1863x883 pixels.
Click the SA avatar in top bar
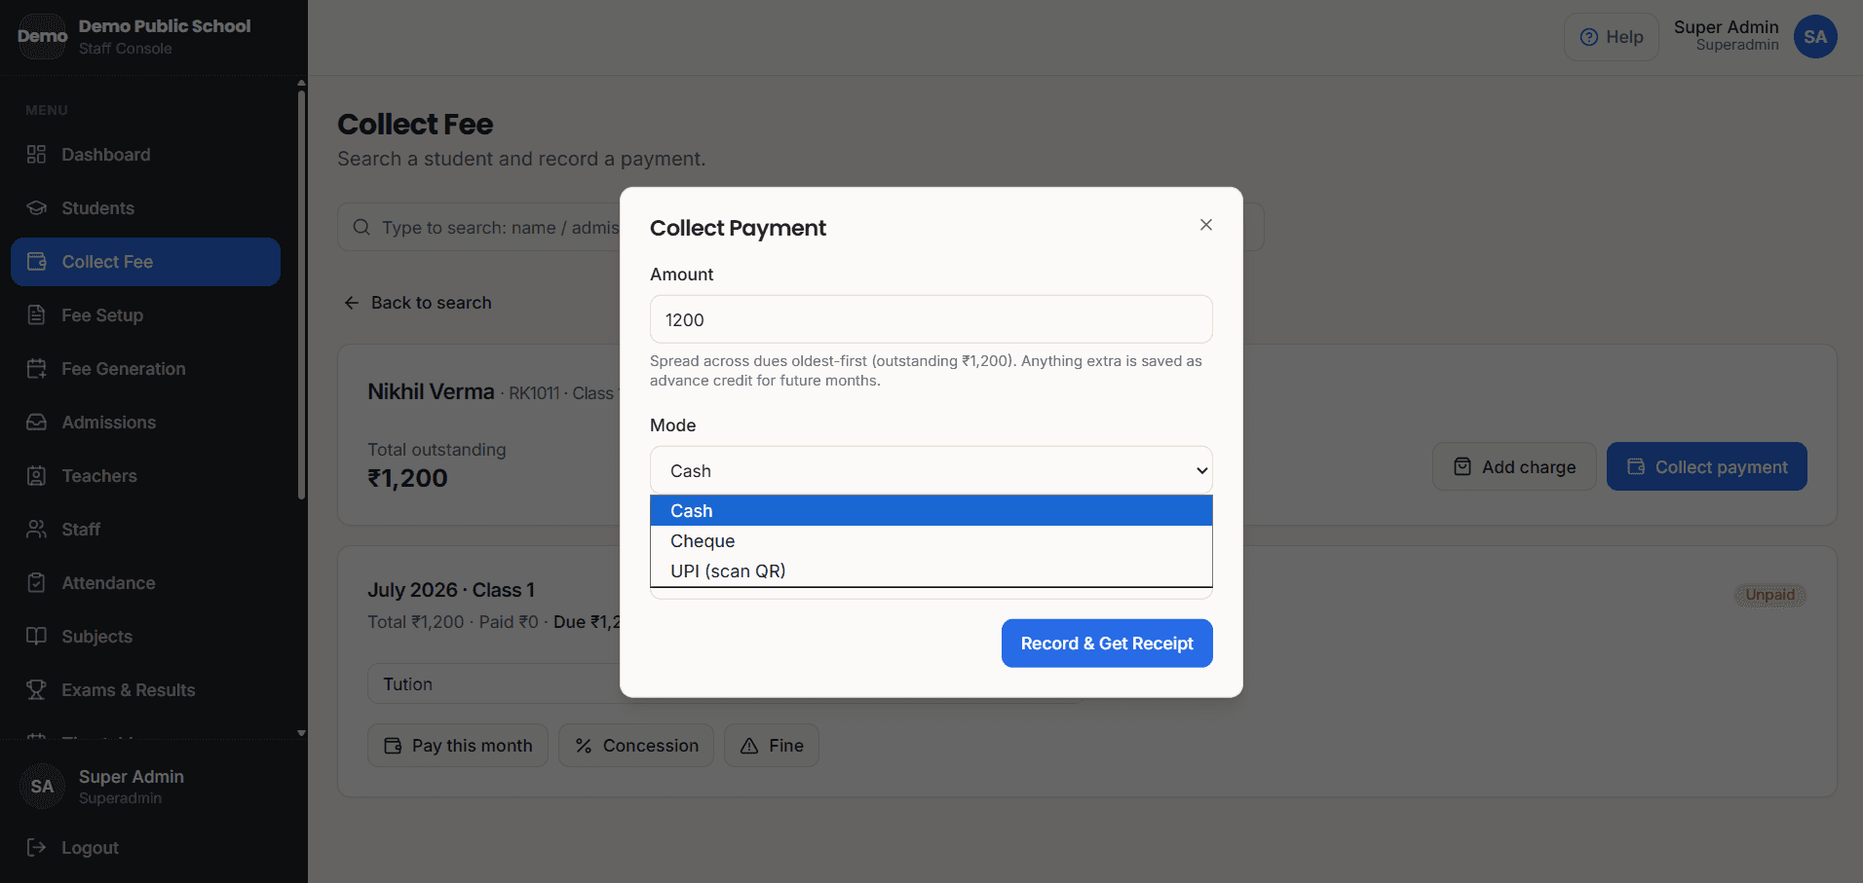click(x=1815, y=37)
